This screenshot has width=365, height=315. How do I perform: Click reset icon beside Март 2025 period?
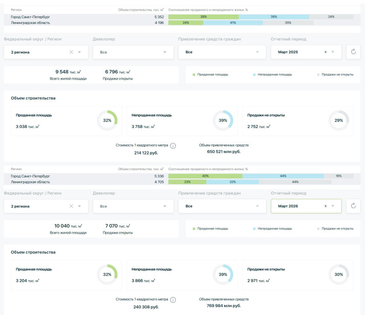[x=353, y=52]
